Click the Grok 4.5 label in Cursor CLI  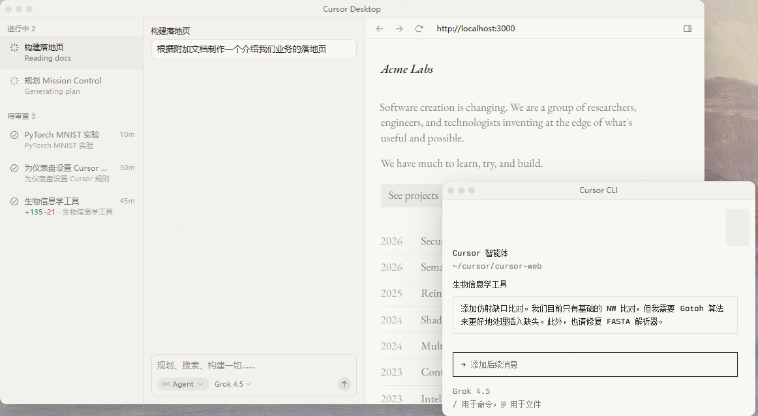pyautogui.click(x=472, y=391)
